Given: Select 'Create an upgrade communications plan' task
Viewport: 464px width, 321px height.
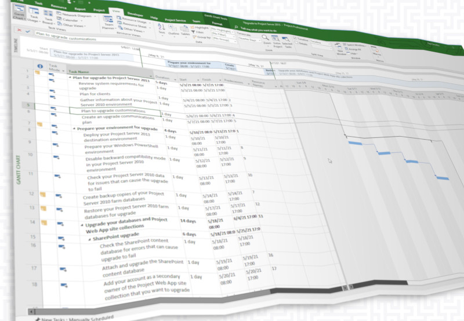Looking at the screenshot, I should click(118, 119).
